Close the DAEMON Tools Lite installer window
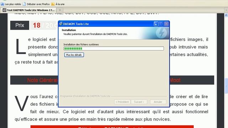The width and height of the screenshot is (228, 128). coord(166,24)
